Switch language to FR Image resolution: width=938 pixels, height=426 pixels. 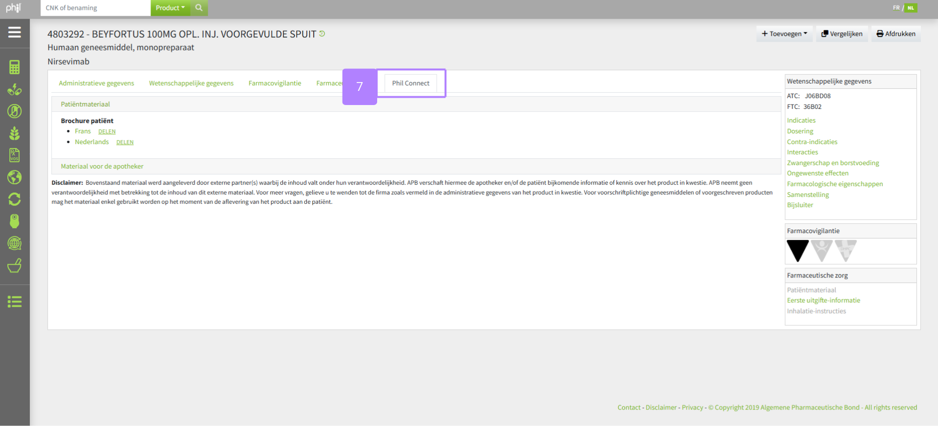tap(896, 8)
